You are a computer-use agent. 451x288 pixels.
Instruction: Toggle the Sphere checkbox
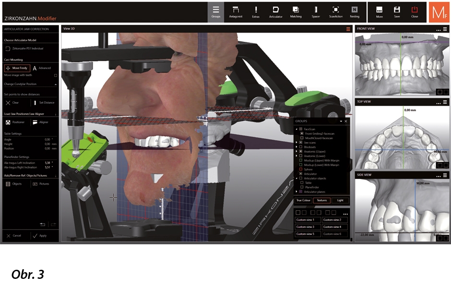(301, 169)
